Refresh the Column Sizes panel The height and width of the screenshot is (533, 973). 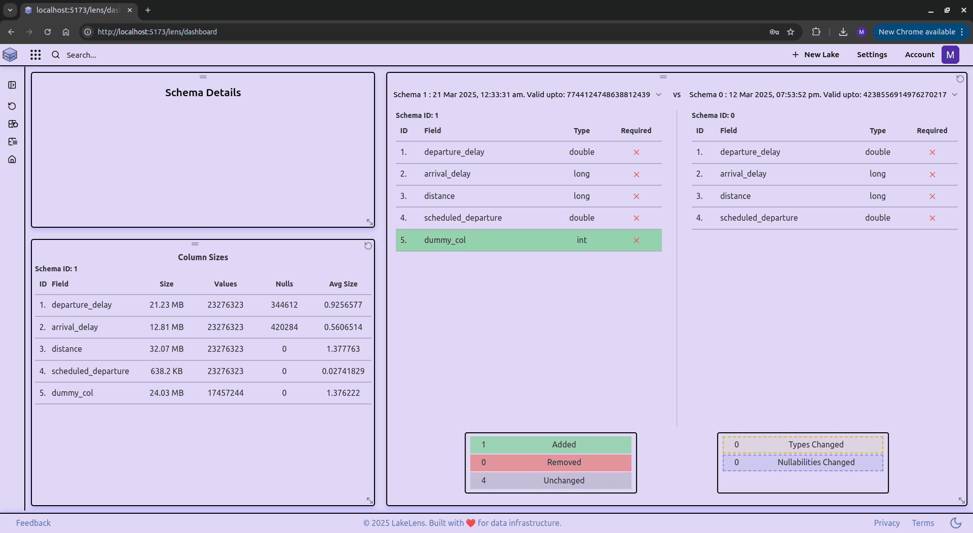pos(368,246)
